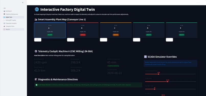Viewport: 206px width, 96px height.
Task: Click the '45 min' tool wear value
Action: [x=112, y=62]
